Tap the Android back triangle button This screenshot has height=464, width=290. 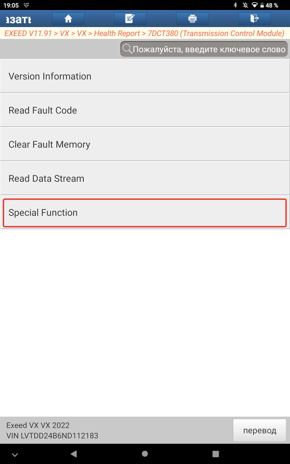74,454
